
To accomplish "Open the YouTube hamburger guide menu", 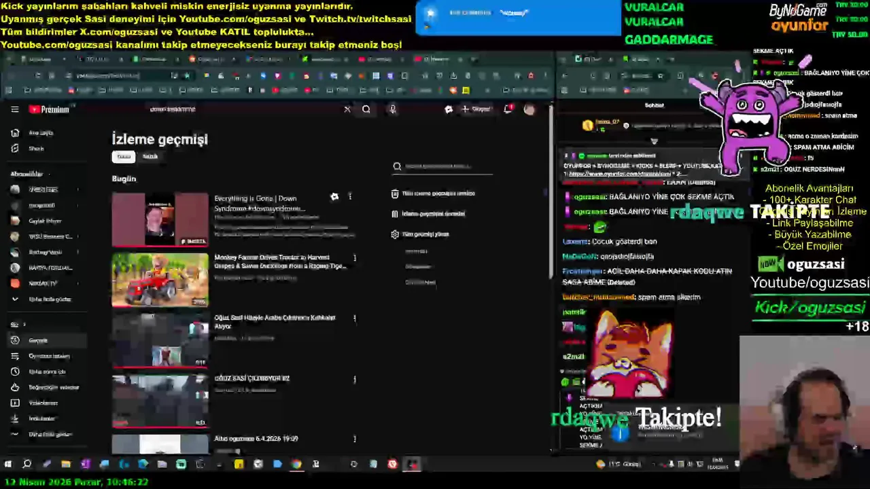I will (x=15, y=109).
